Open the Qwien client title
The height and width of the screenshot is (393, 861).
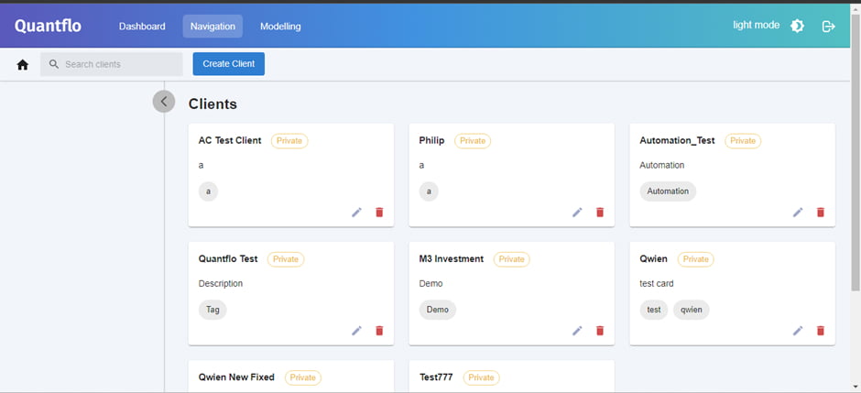[x=653, y=259]
